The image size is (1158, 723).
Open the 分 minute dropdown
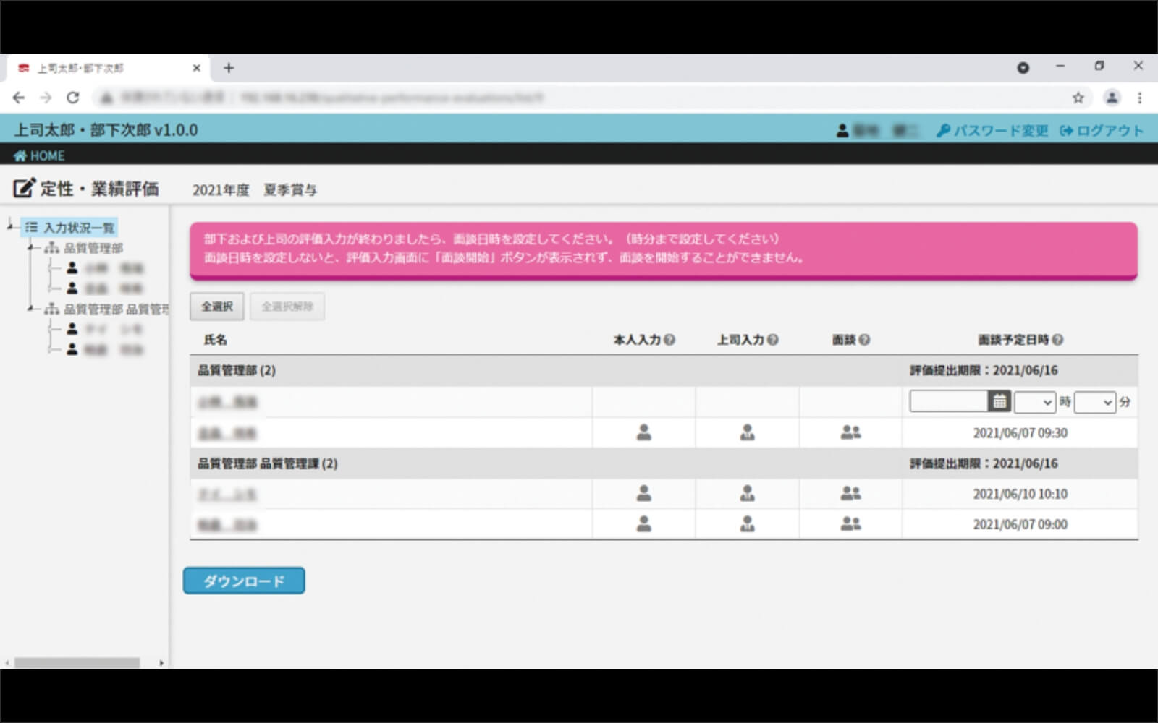[1095, 402]
